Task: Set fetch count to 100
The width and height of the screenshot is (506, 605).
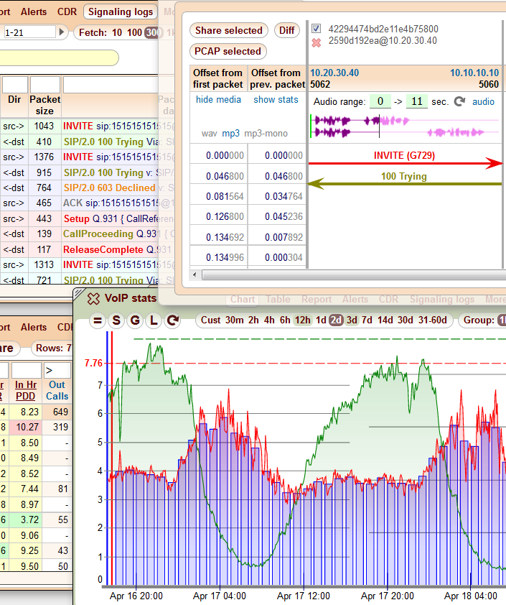Action: (x=134, y=32)
